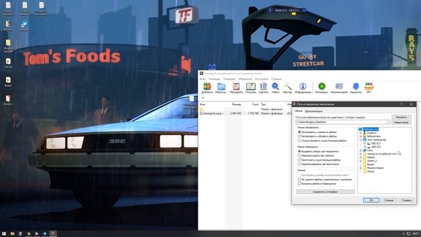Click the up-one-level arrow below the WinRAR toolbar
Screen dimensions: 421x237
203,98
